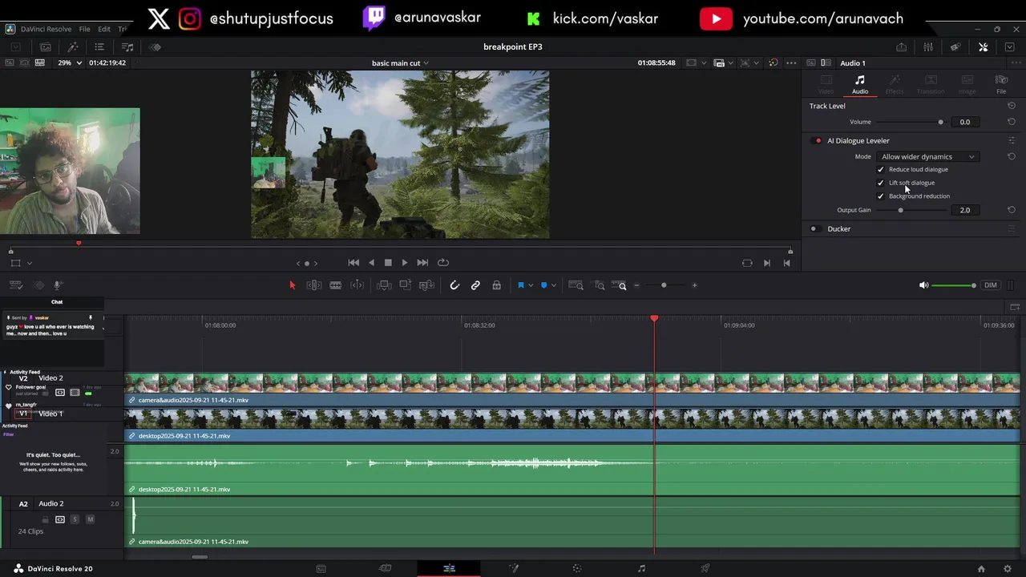Toggle the Inspector tools icon
Screen dimensions: 1026x577
point(984,47)
